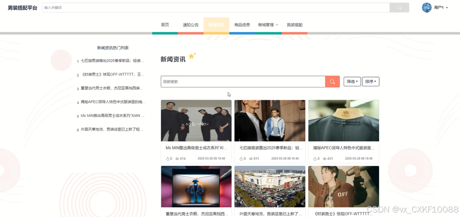This screenshot has width=460, height=217.
Task: Open the OFF sweater article thumbnail
Action: tap(344, 187)
